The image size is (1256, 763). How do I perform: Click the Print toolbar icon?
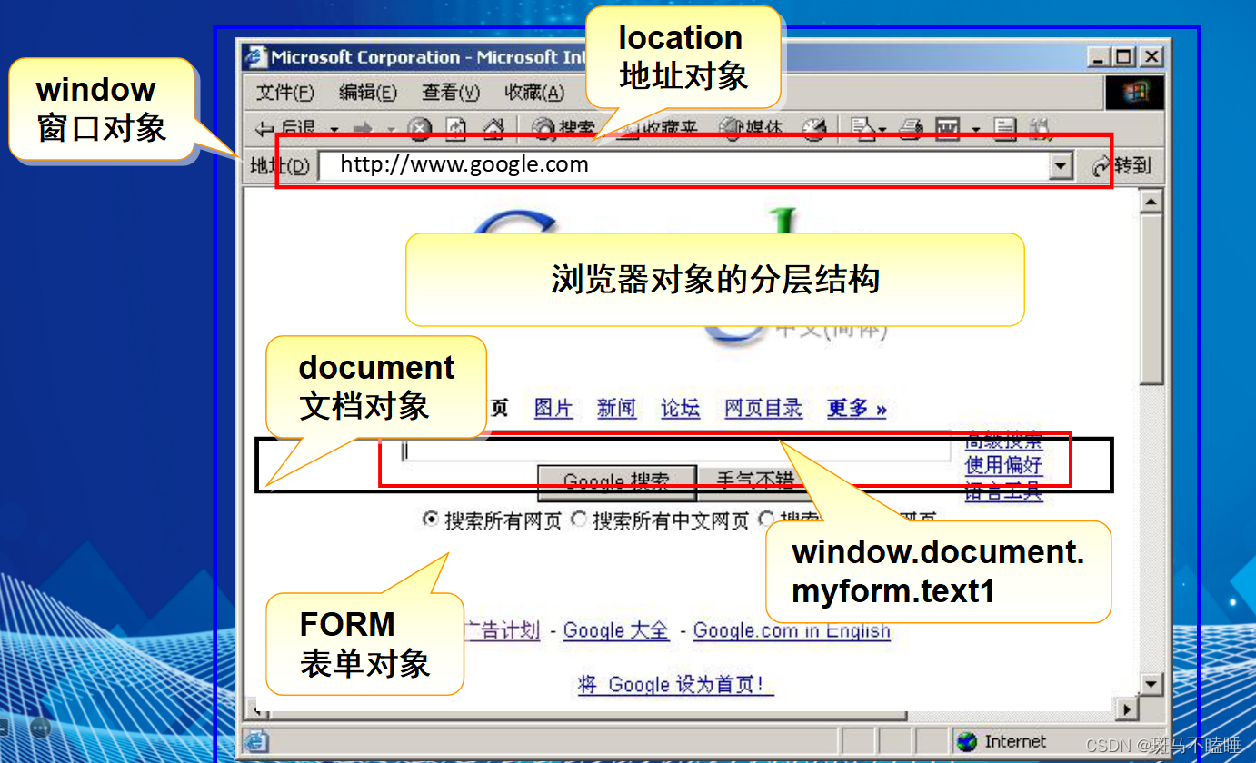coord(912,130)
